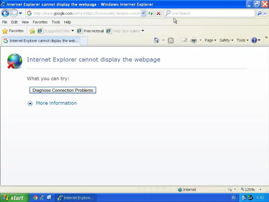Click the network computers tray icon
269x202 pixels.
(x=244, y=198)
